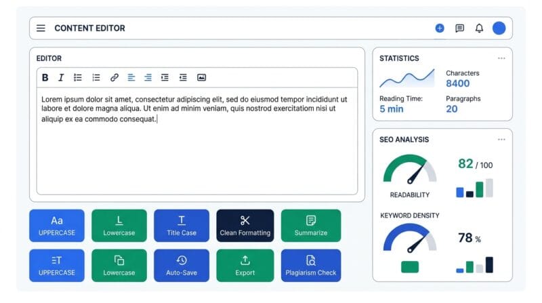
Task: Click the insert image icon
Action: 201,77
